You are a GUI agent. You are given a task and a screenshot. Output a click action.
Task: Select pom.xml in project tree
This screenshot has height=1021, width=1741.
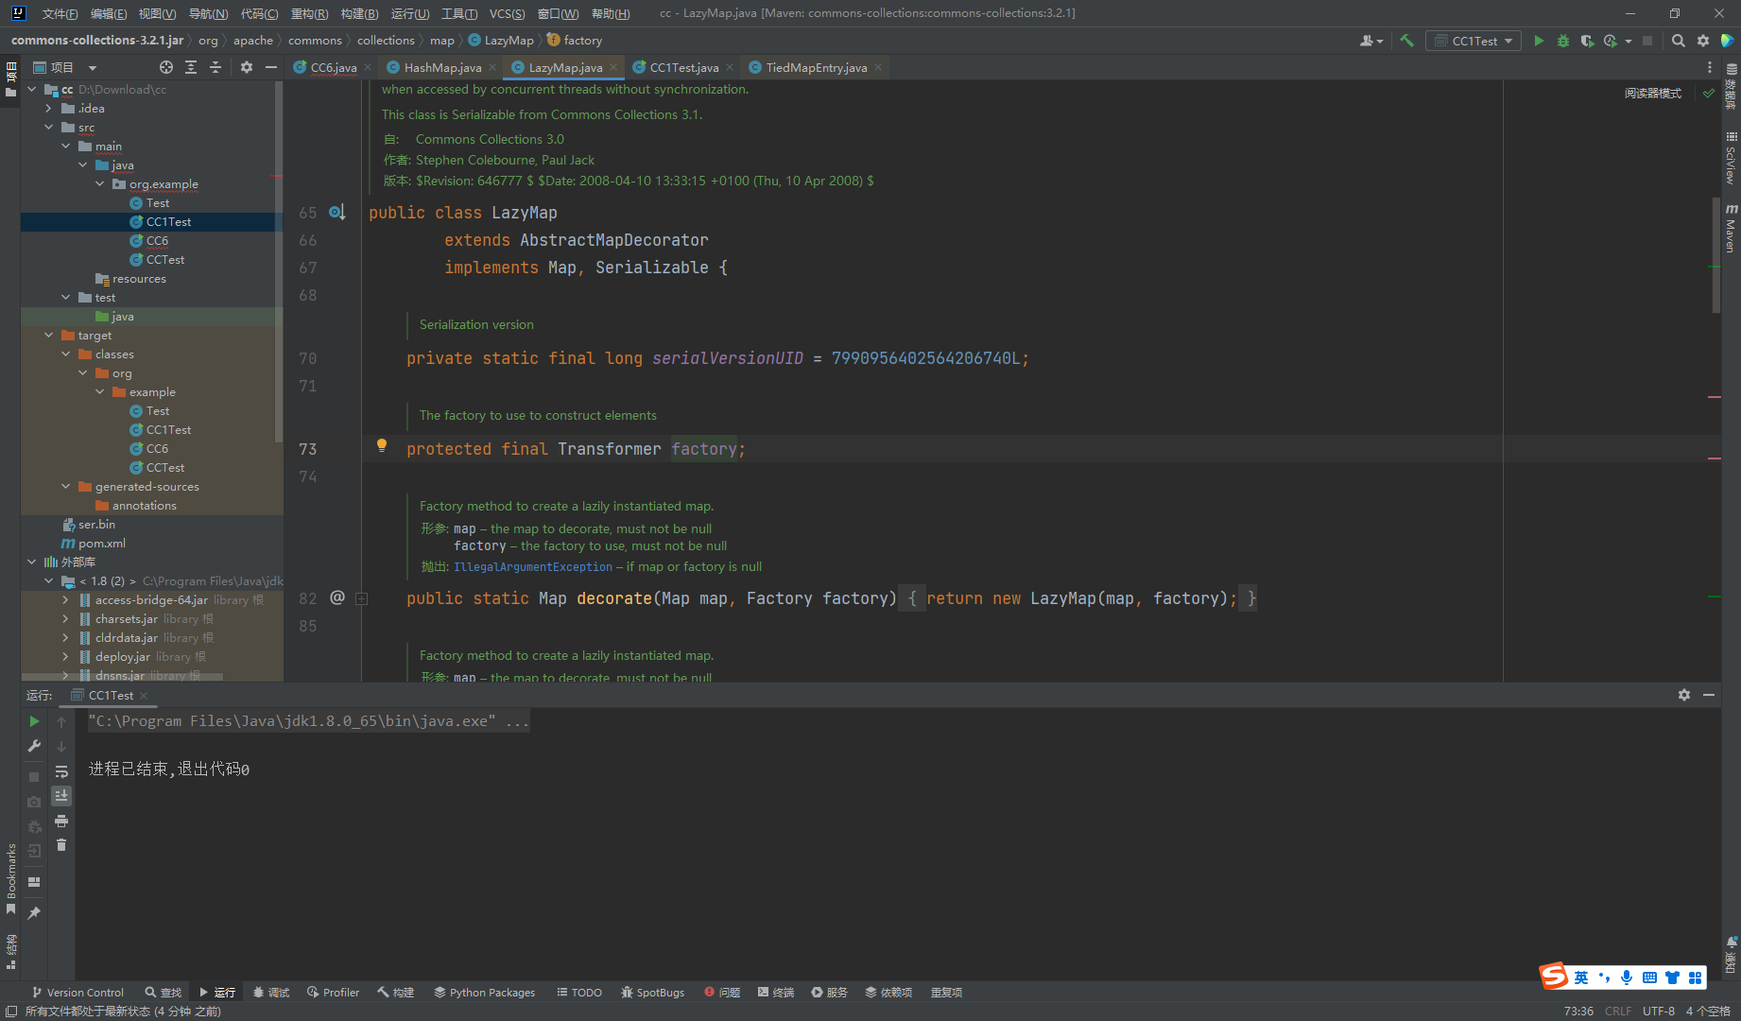[101, 544]
